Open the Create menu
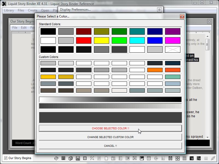Screen dimensions: 219x164 pos(33,10)
